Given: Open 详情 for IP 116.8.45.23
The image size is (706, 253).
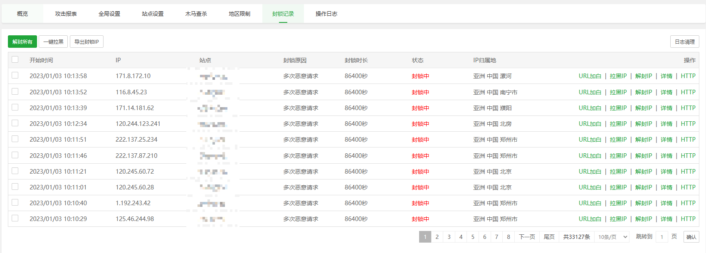Looking at the screenshot, I should [x=667, y=92].
